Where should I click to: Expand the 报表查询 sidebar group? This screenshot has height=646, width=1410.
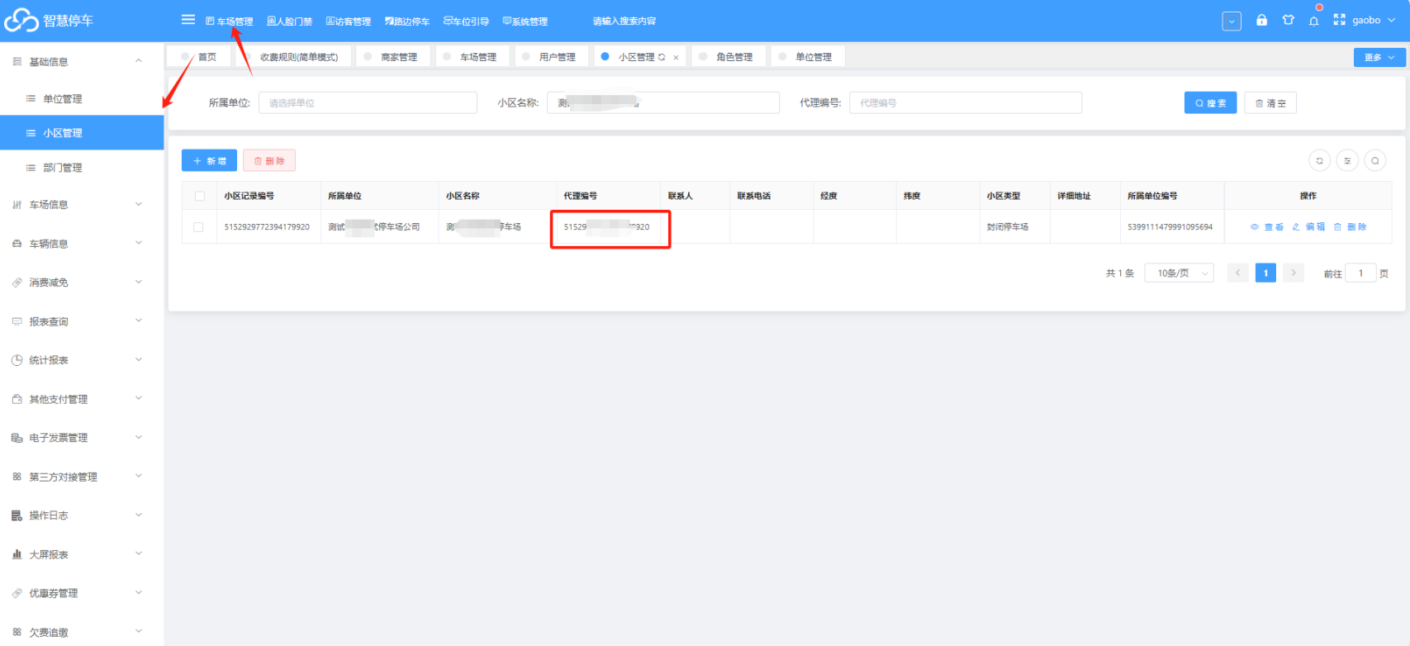tap(82, 321)
